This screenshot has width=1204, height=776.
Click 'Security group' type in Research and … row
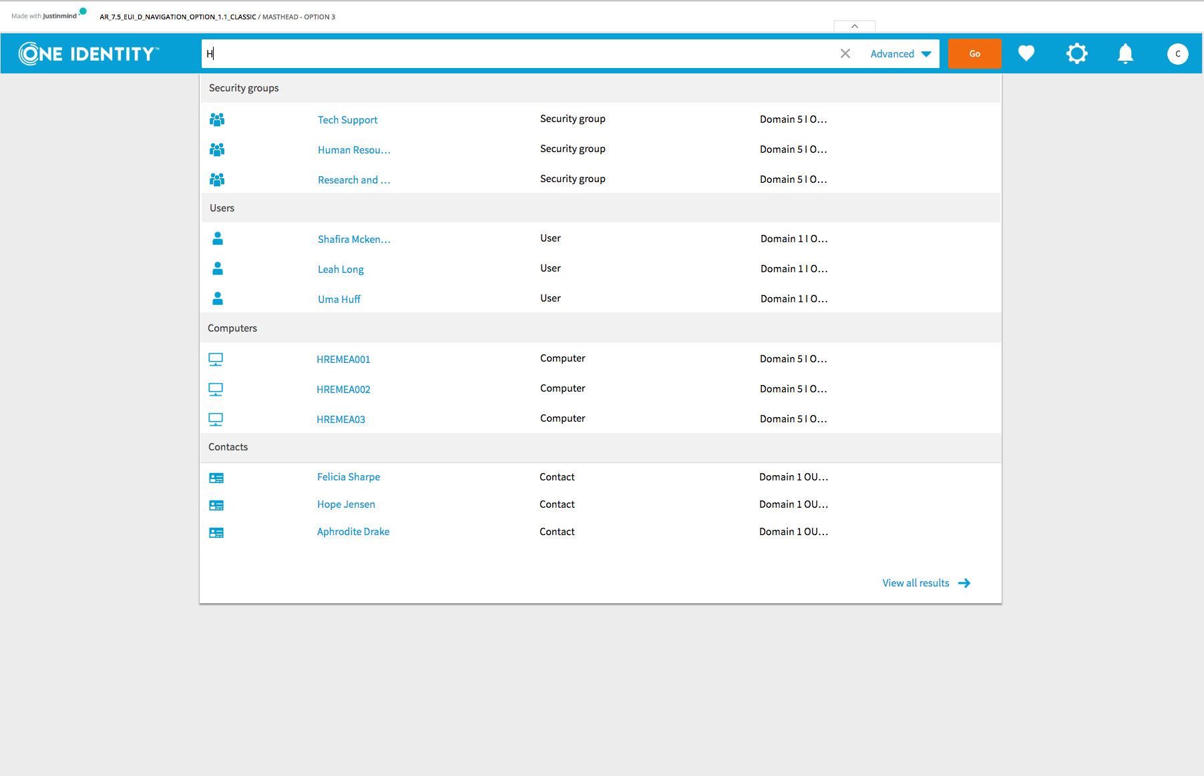pos(573,179)
